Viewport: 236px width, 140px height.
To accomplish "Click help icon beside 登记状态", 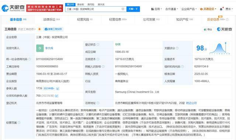I will pos(98,44).
